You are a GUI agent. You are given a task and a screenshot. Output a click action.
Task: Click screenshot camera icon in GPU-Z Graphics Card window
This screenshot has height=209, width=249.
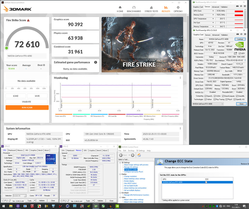pos(238,34)
